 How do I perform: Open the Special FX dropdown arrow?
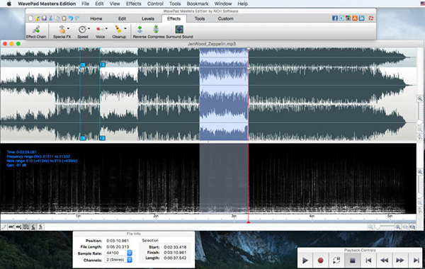pos(68,28)
